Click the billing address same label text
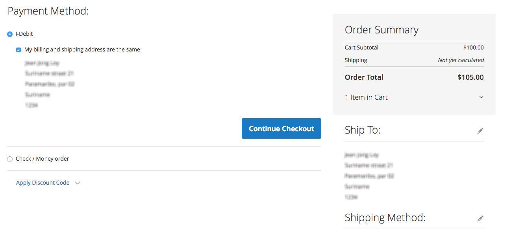511x242 pixels. pyautogui.click(x=82, y=49)
